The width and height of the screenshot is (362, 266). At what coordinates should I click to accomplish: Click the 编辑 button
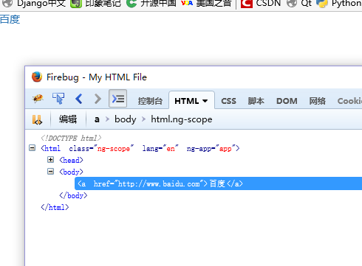68,119
